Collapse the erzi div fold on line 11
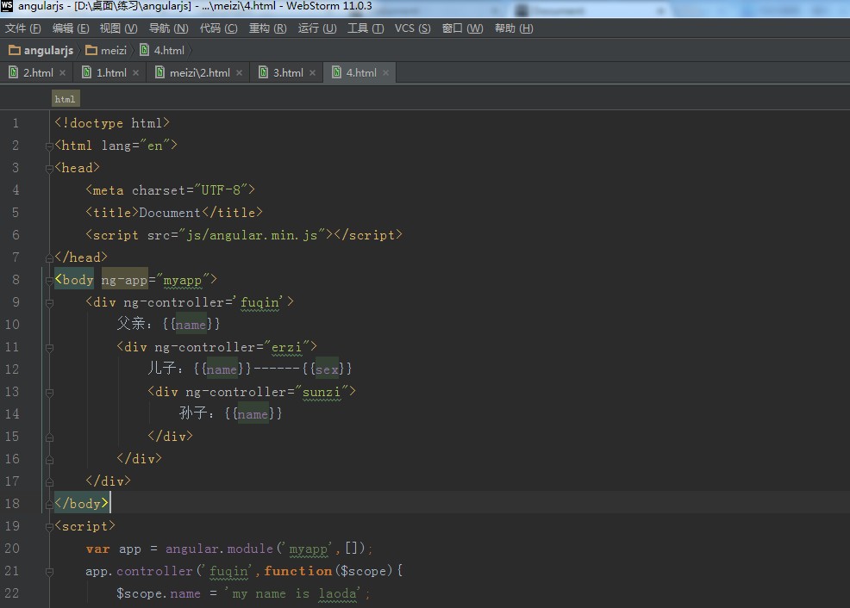Screen dimensions: 850x608 [49, 348]
